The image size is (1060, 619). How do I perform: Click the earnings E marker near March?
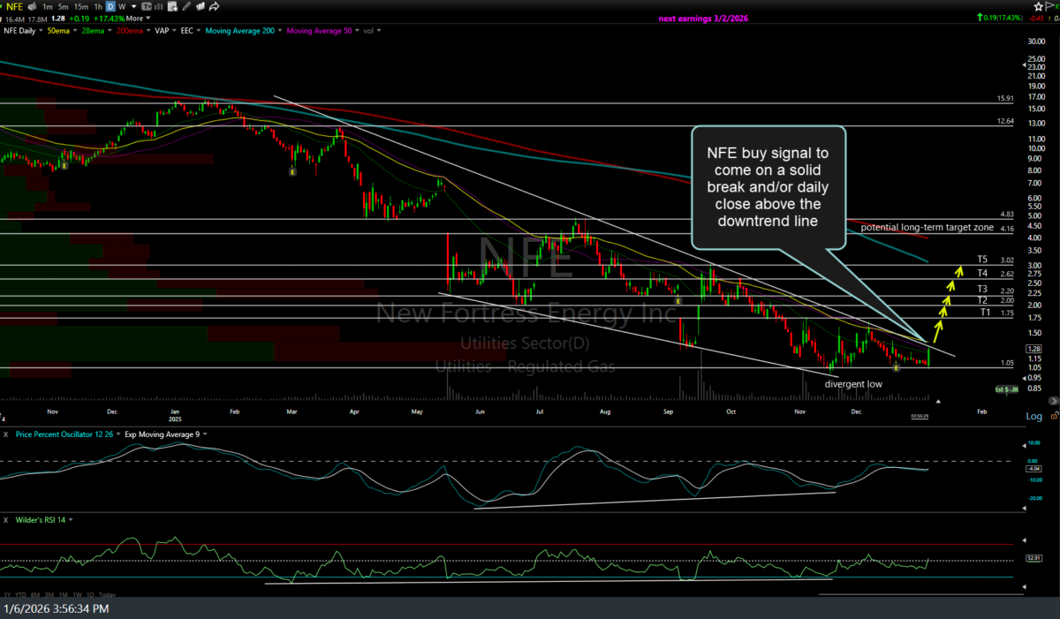coord(292,171)
